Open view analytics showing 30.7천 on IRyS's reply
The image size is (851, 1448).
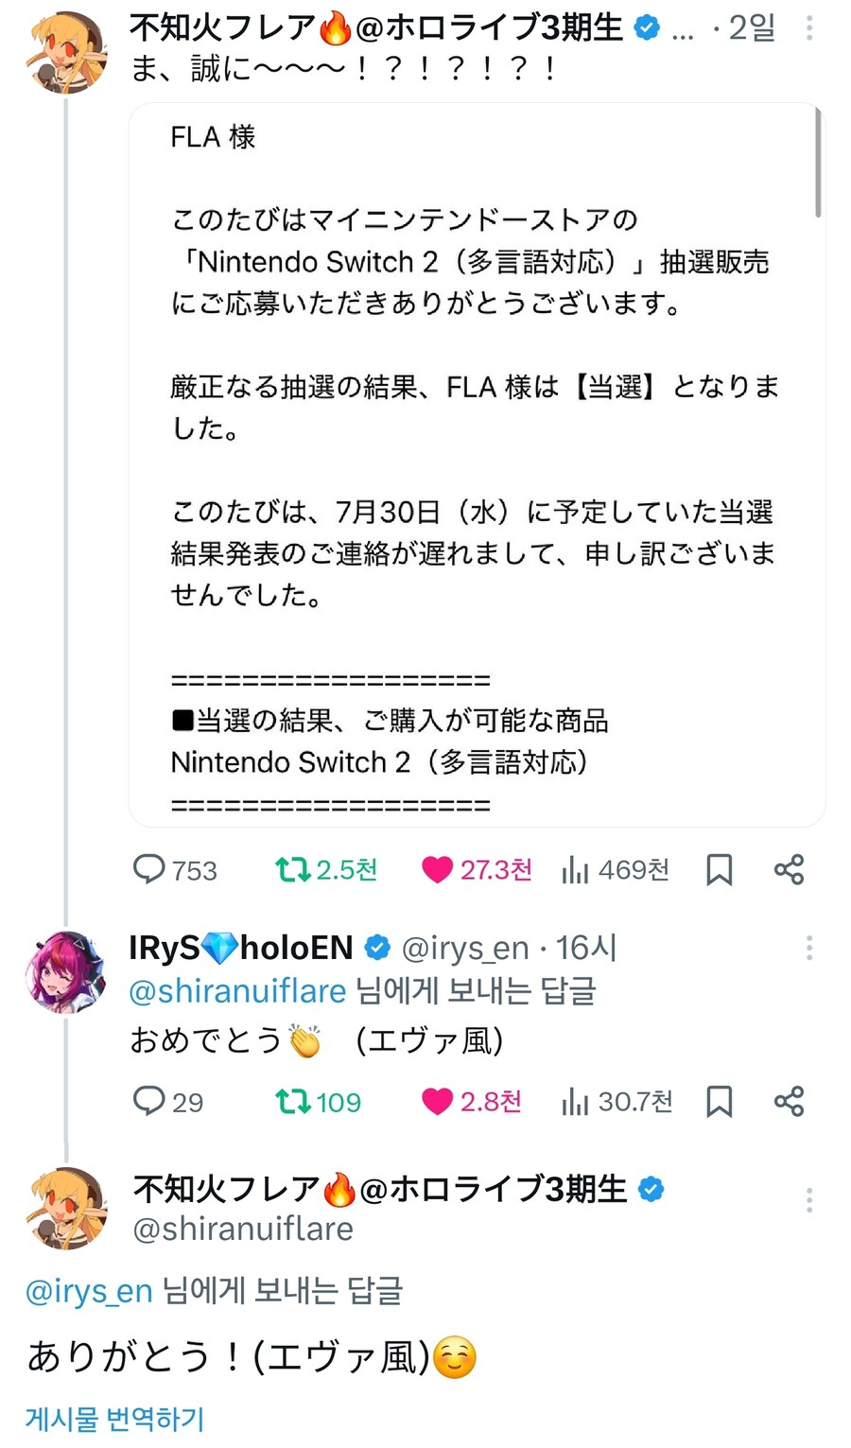coord(577,1101)
